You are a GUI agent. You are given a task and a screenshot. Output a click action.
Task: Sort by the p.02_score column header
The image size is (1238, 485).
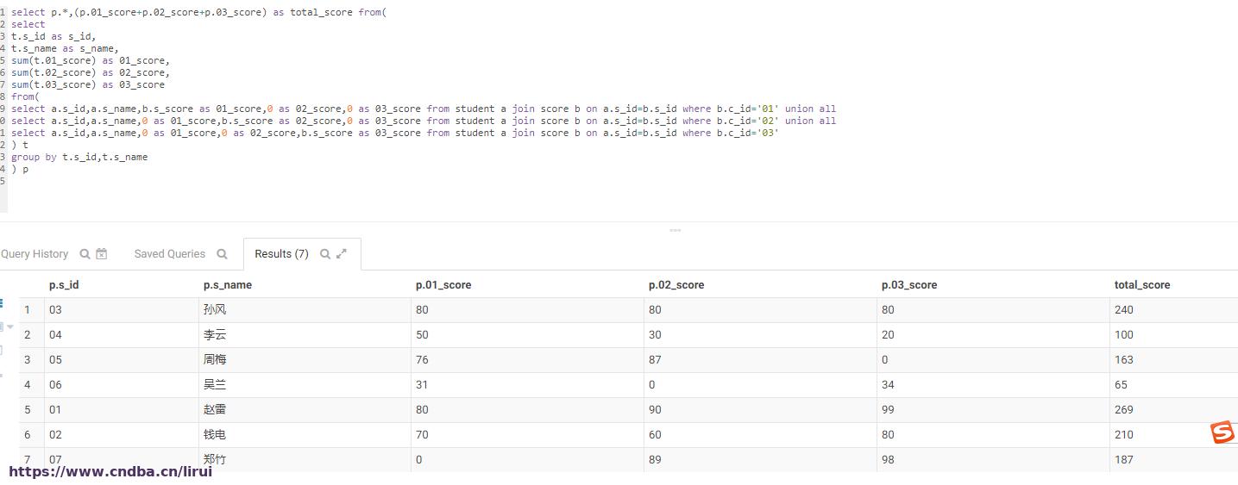pos(676,285)
